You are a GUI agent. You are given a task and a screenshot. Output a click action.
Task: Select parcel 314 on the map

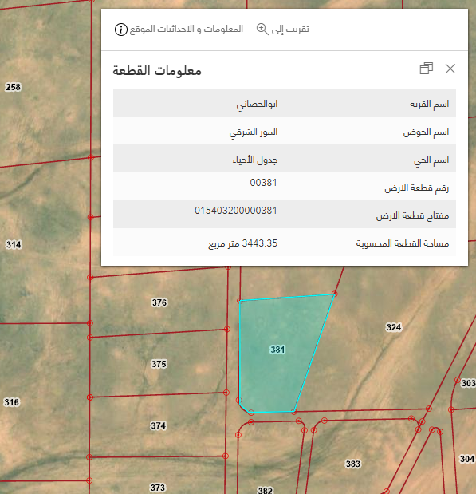point(14,244)
